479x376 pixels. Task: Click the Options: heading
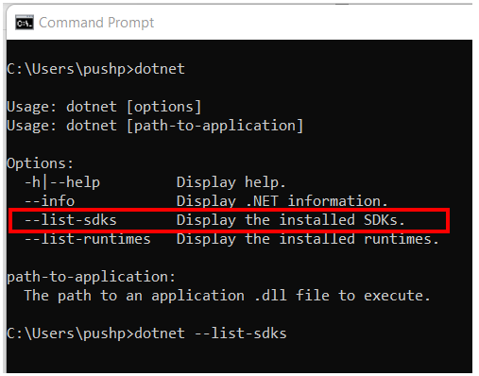pyautogui.click(x=40, y=163)
